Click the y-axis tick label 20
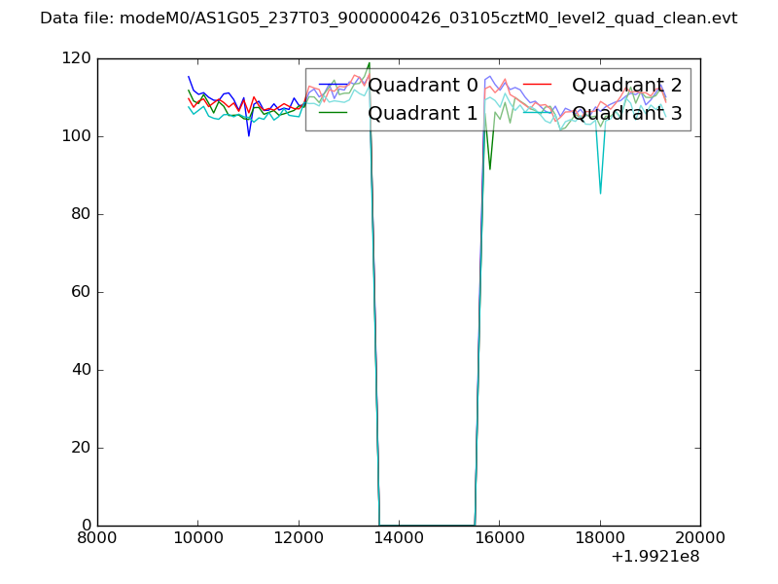This screenshot has height=584, width=778. 80,448
